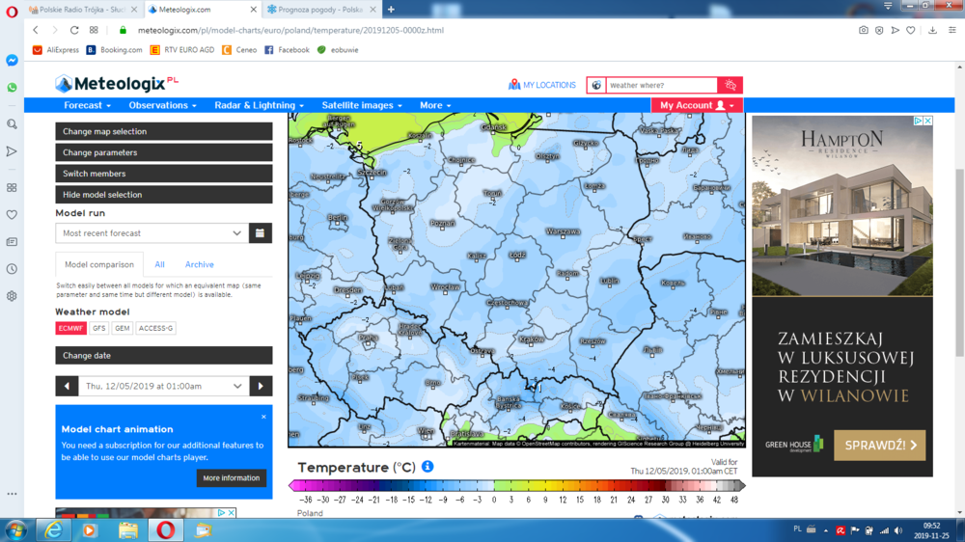Switch to the Polskie Radio Trójka tab
The width and height of the screenshot is (965, 542).
point(83,10)
